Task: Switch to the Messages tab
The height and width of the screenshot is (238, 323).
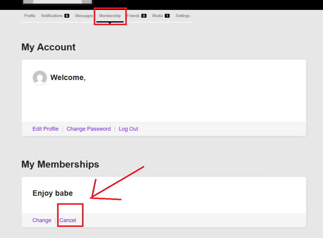Action: pos(84,16)
